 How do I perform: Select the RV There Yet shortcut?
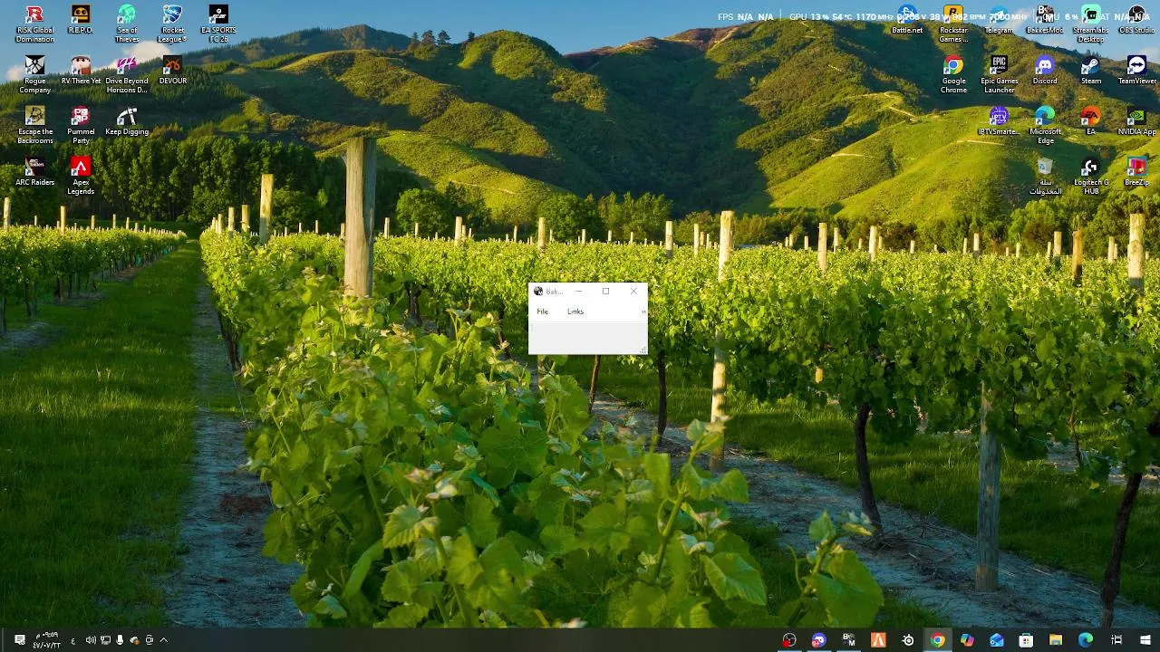pyautogui.click(x=81, y=71)
